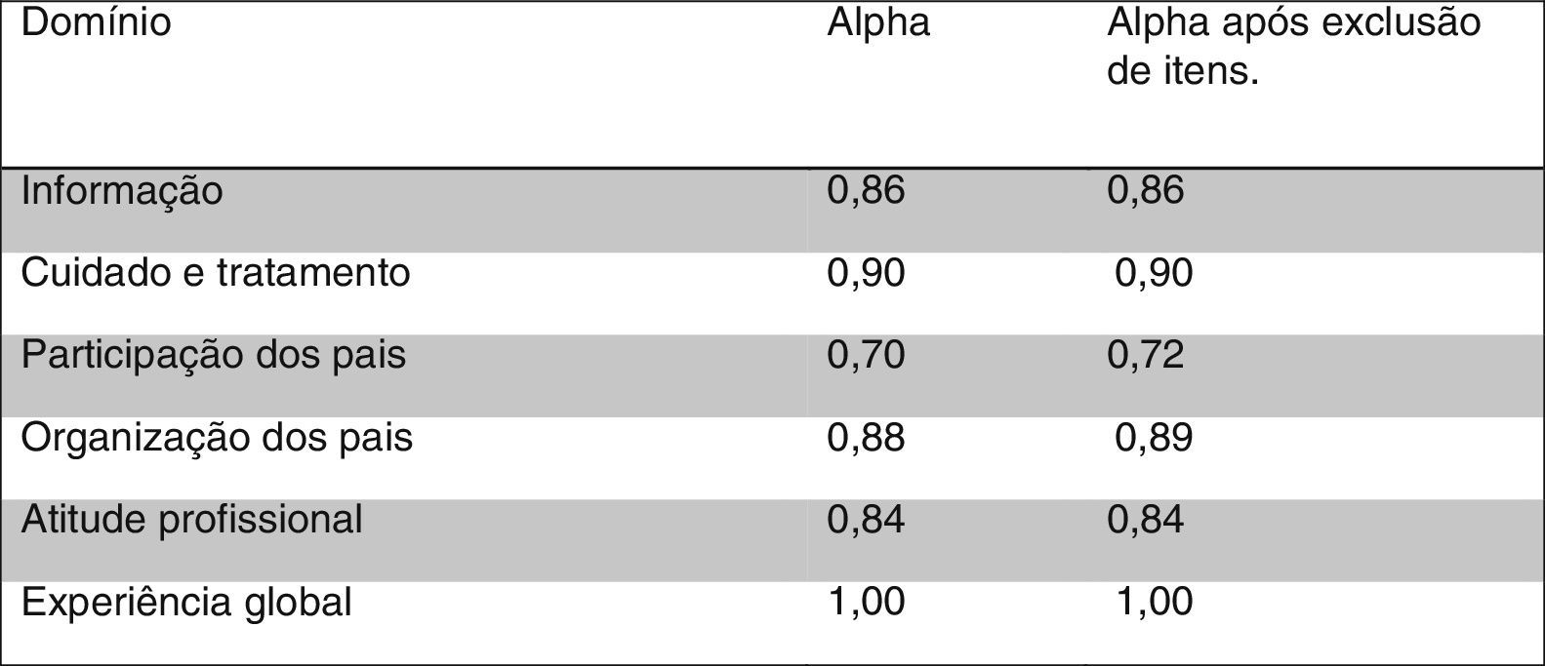Click the Alpha após exclusão de itens header
Image resolution: width=1545 pixels, height=666 pixels.
click(x=1293, y=47)
